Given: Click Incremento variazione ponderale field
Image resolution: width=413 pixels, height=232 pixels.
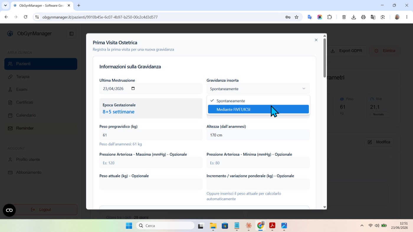Looking at the screenshot, I should tap(258, 184).
